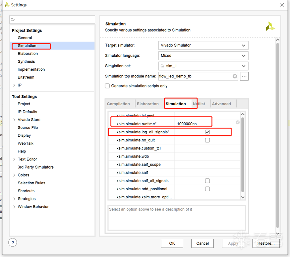The image size is (290, 257).
Task: Select Simulation under Project Settings
Action: (x=27, y=46)
